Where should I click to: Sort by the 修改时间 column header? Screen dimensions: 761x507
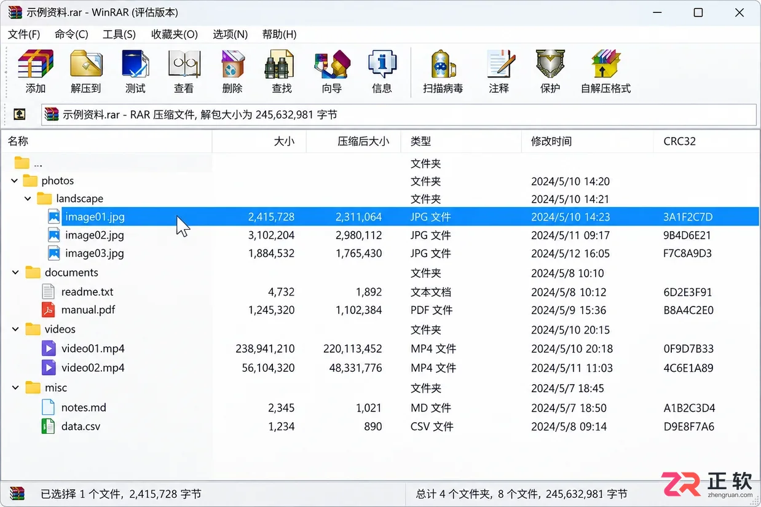[588, 141]
